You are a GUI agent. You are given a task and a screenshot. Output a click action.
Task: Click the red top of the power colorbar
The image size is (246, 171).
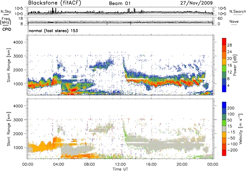224,41
